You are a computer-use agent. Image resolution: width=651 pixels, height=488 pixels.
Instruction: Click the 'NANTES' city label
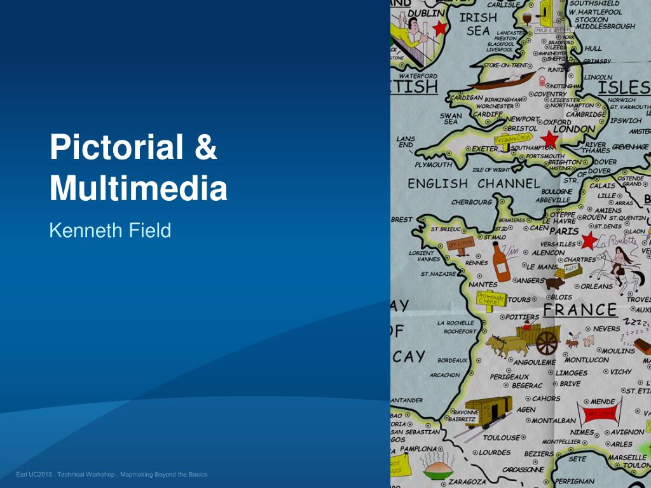[x=483, y=285]
